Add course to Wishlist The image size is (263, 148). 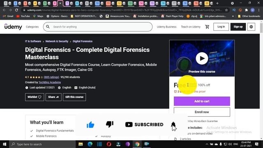tap(35, 97)
